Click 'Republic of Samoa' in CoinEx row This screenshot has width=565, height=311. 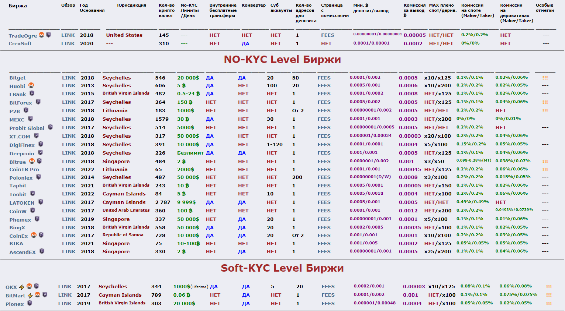click(123, 235)
